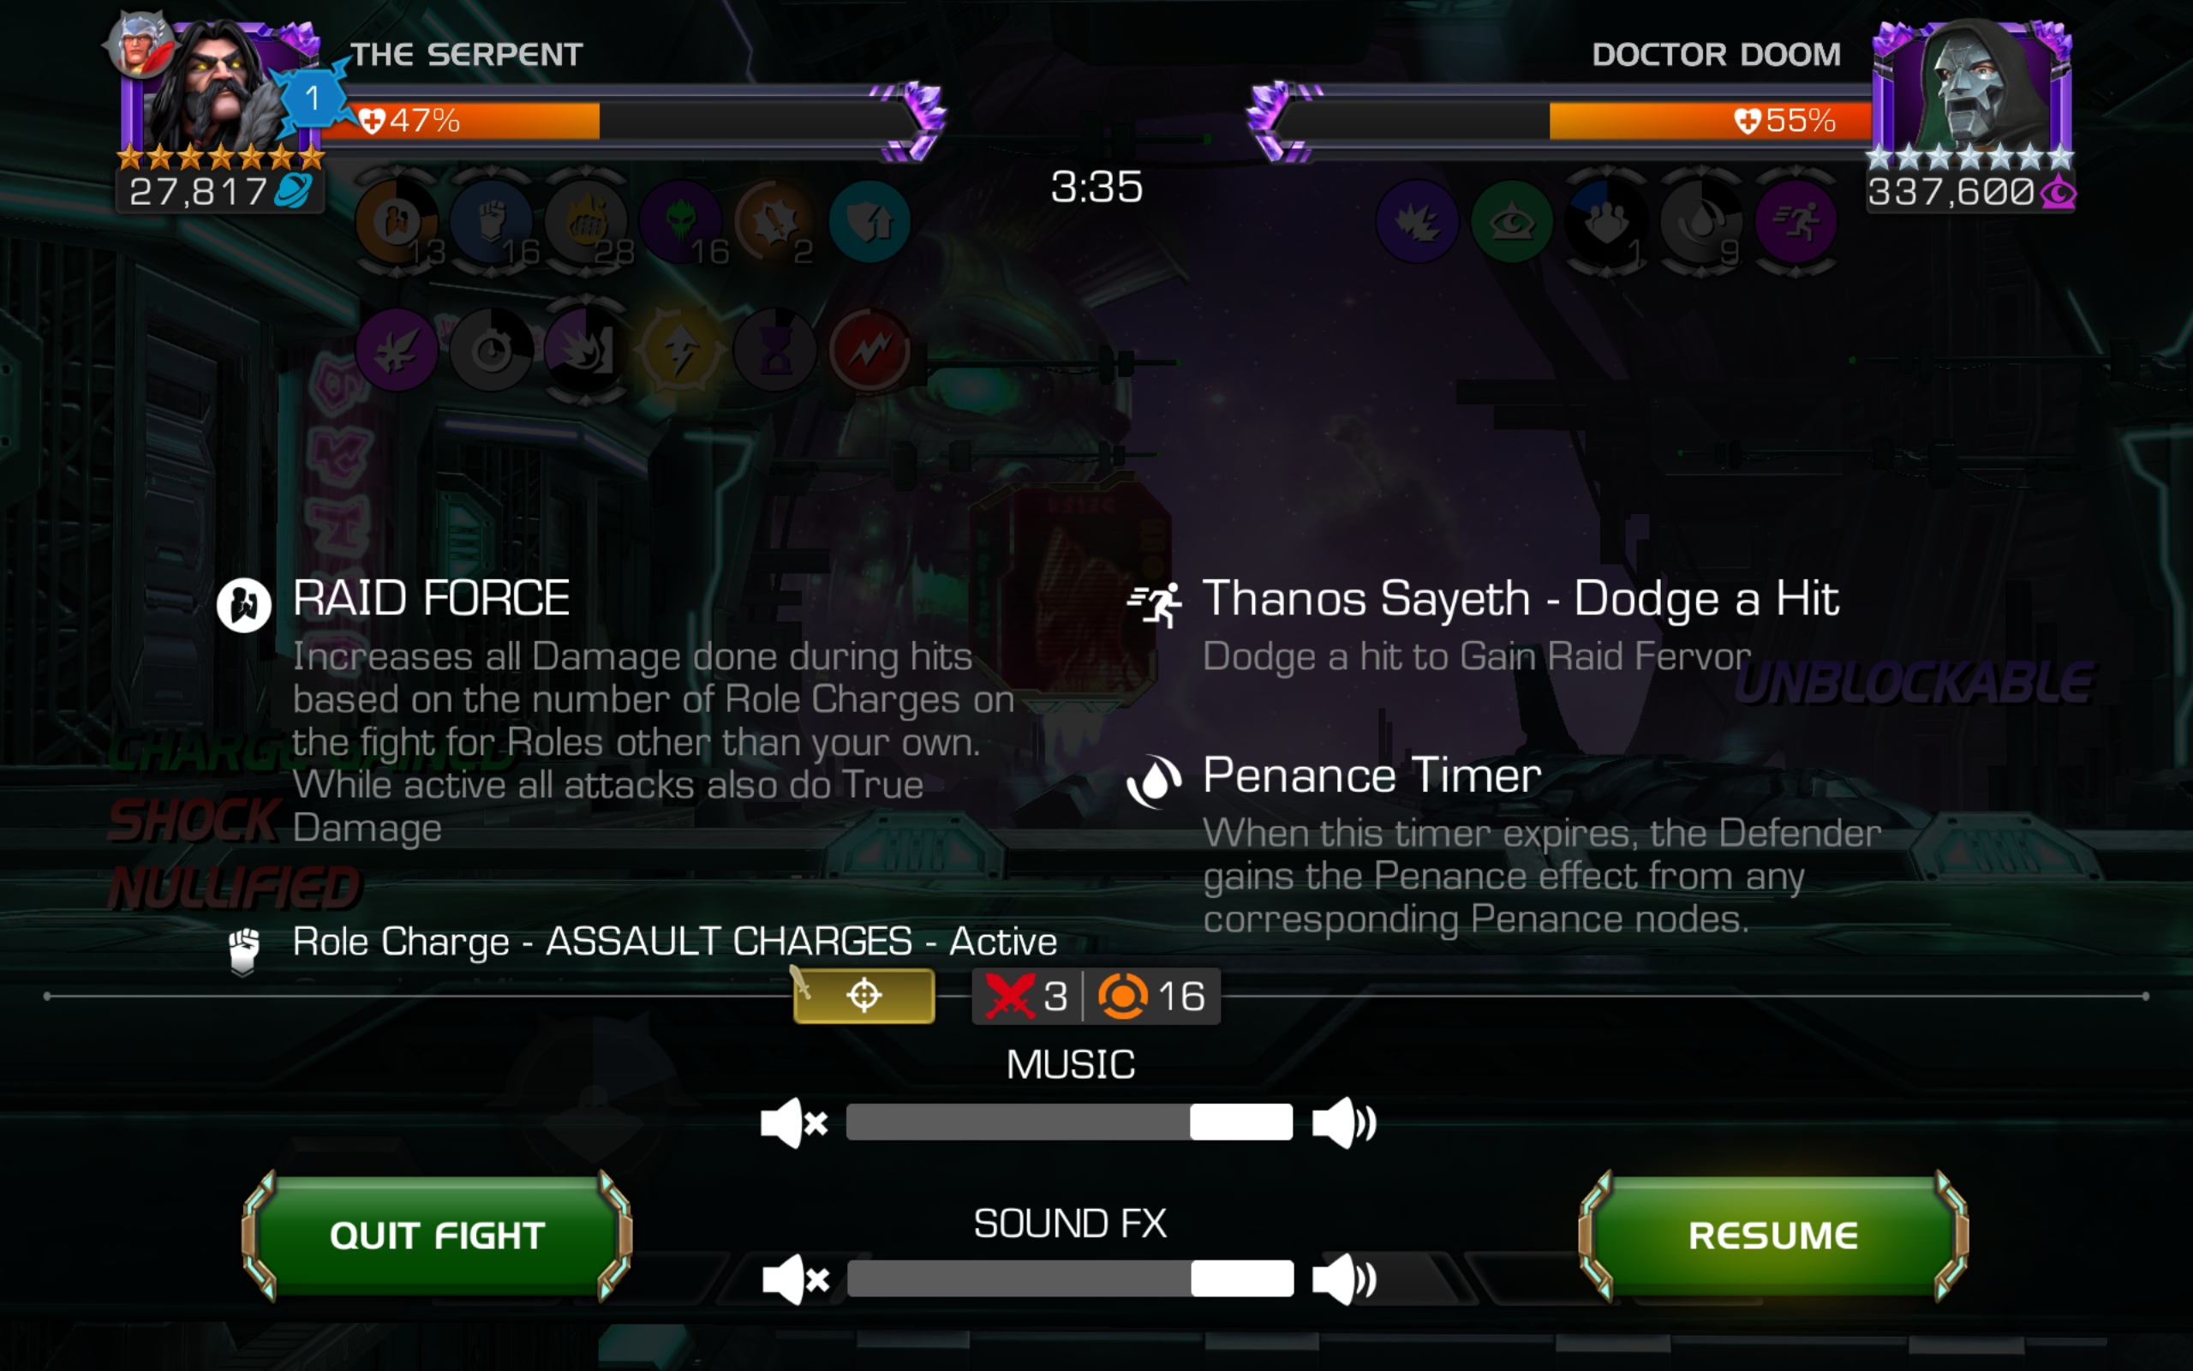Select the fist buff icon showing 16
This screenshot has width=2193, height=1371.
491,221
